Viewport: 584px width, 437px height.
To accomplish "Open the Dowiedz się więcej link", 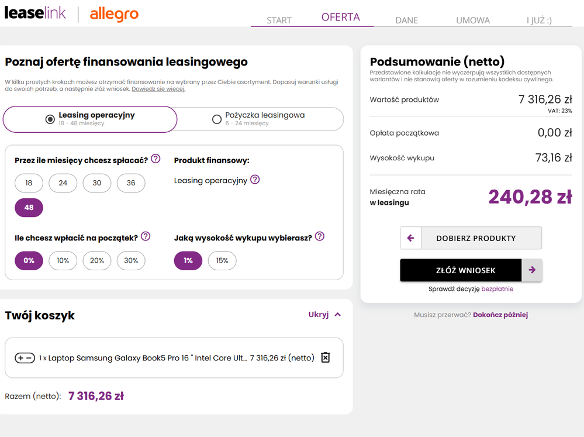I will 158,89.
